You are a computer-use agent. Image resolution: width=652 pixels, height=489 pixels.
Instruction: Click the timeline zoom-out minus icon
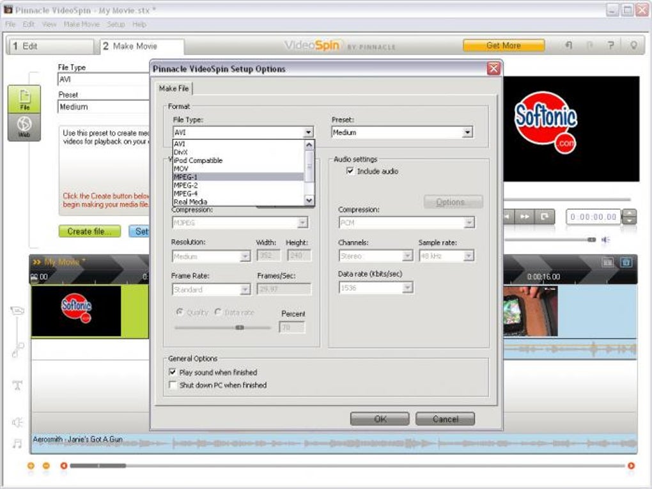tap(46, 466)
